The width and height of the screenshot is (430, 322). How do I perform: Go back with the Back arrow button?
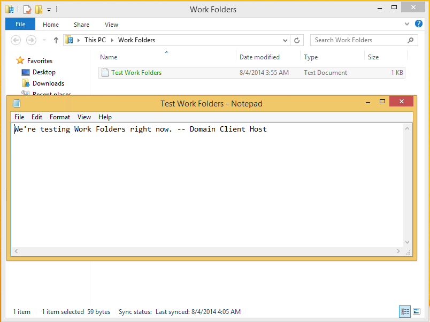coord(16,40)
